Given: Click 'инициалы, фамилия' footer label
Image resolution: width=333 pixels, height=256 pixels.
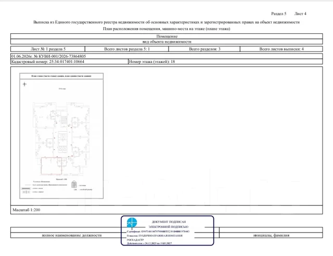Looking at the screenshot, I should coord(271,235).
